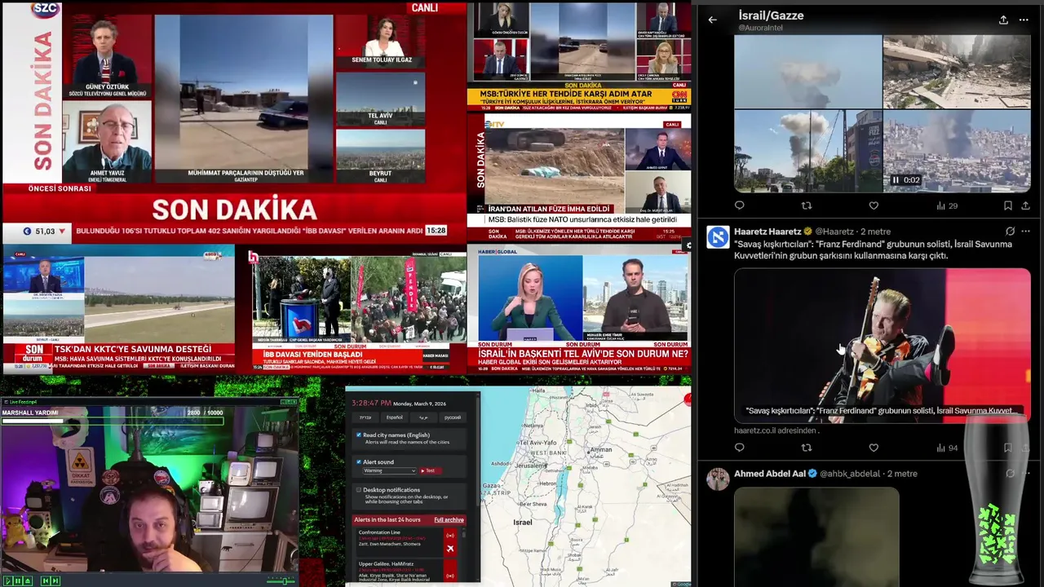
Task: Open the Full archive link
Action: [x=449, y=519]
